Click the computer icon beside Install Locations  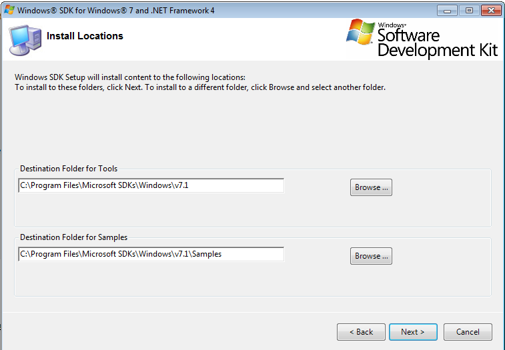tap(25, 40)
